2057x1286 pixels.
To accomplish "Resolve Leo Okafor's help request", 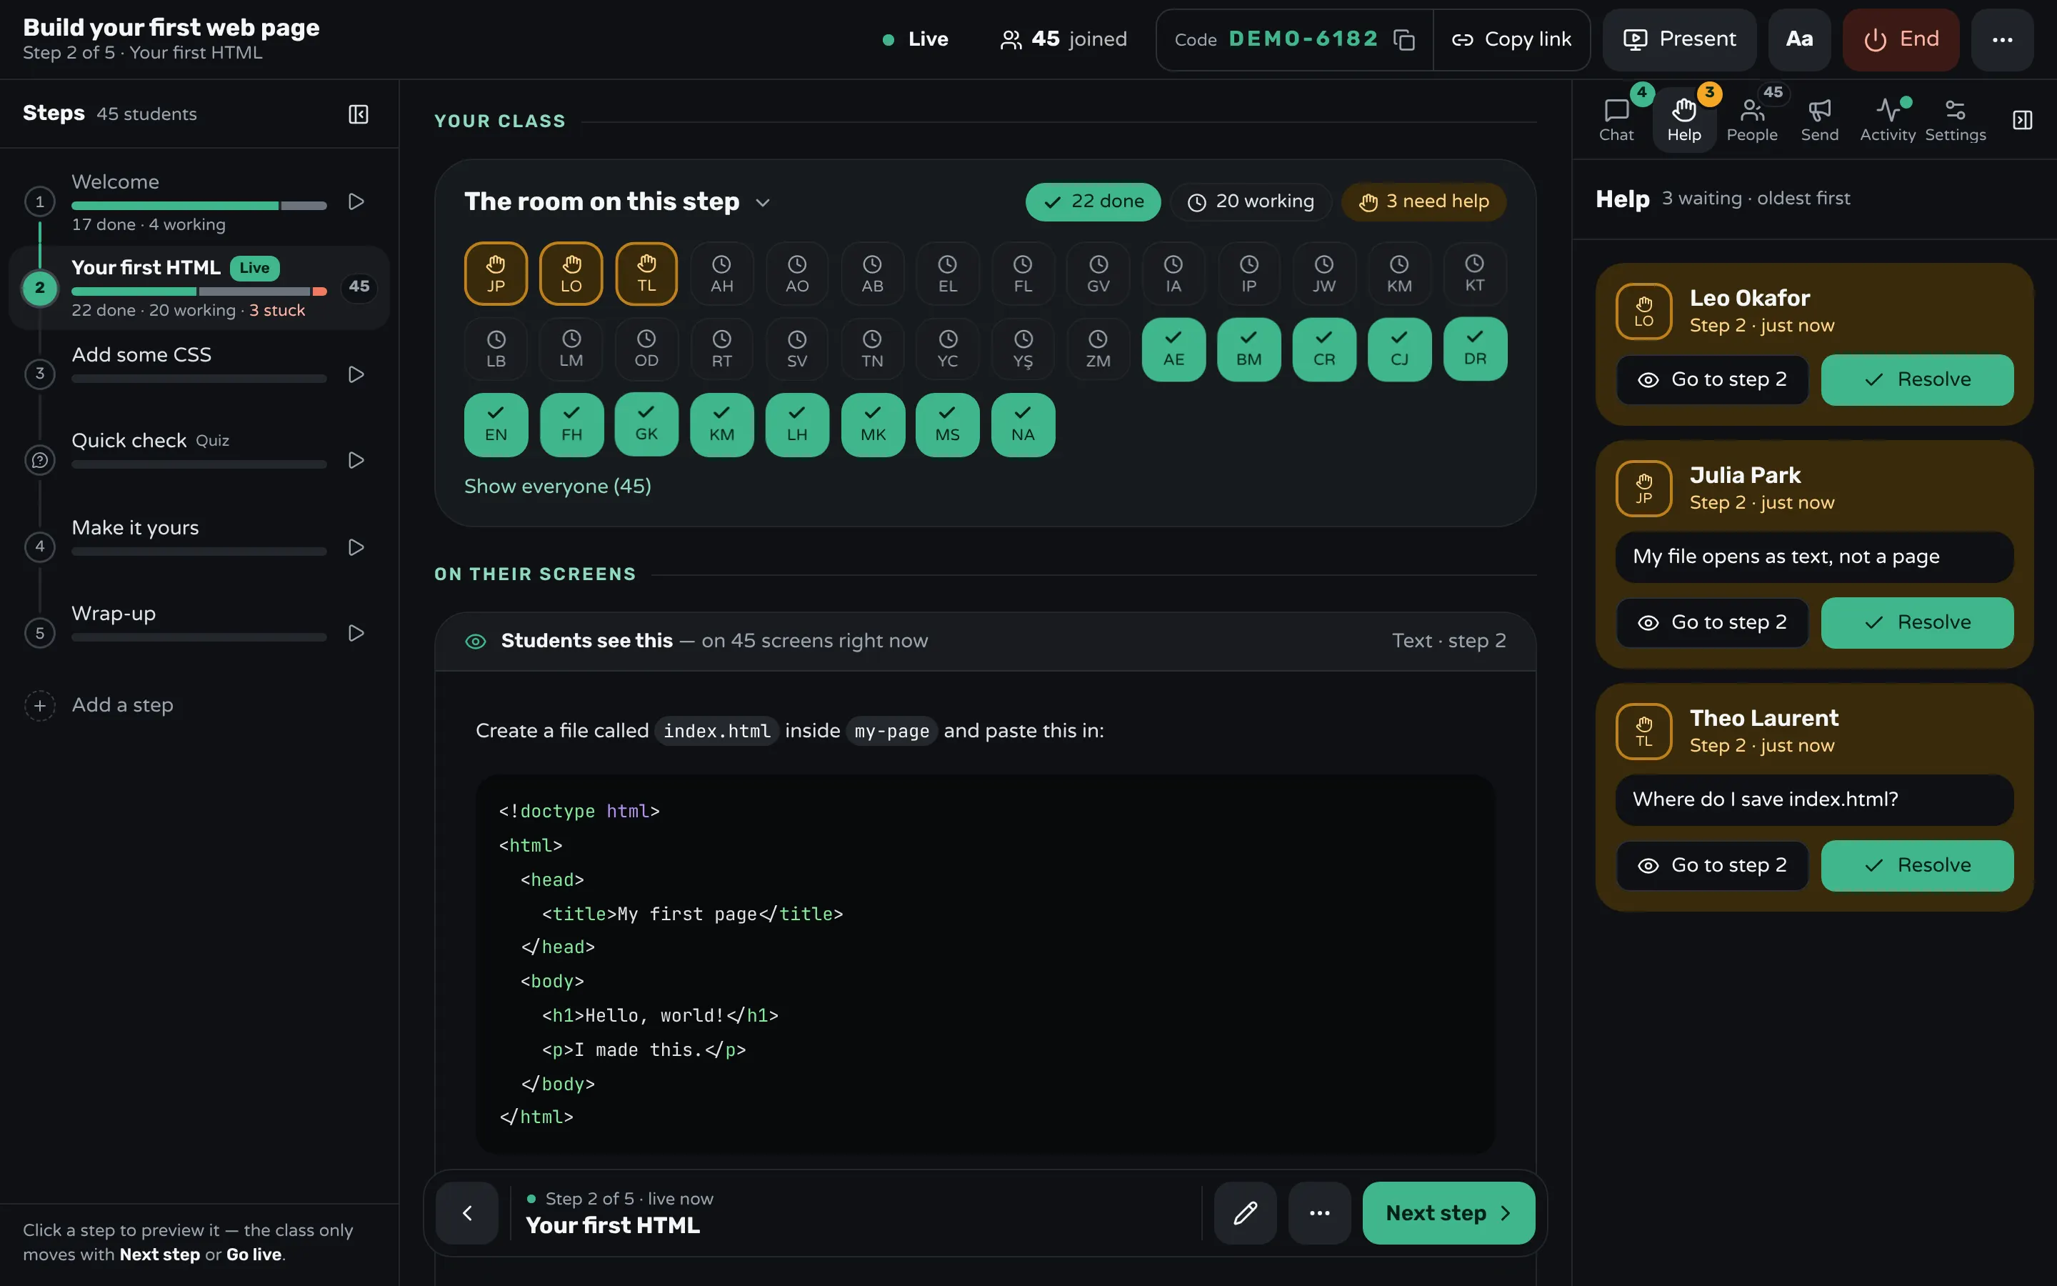I will click(x=1918, y=380).
